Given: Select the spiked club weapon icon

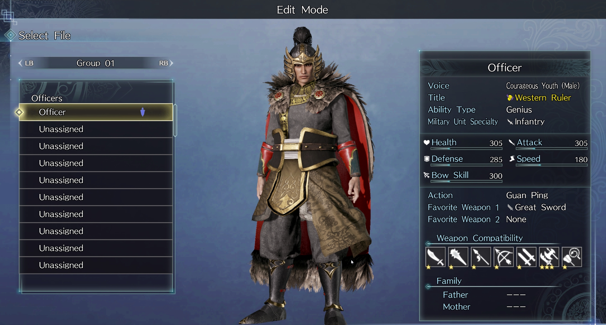Looking at the screenshot, I should click(458, 257).
